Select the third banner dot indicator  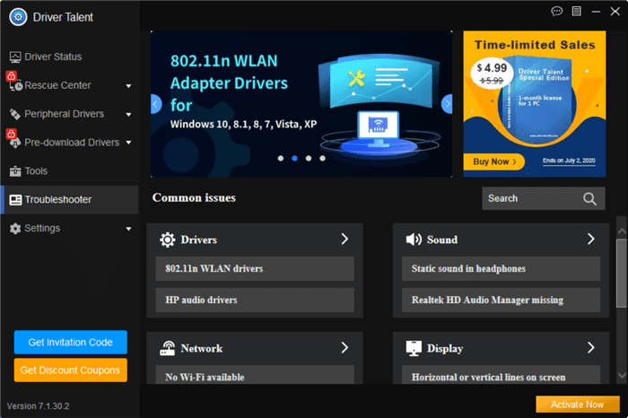(x=309, y=158)
